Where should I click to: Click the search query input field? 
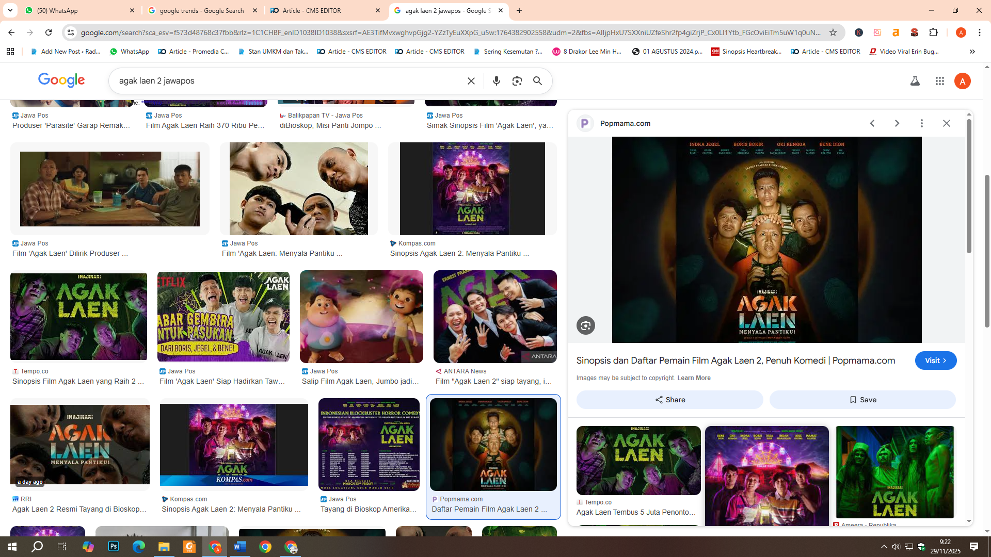click(x=289, y=81)
